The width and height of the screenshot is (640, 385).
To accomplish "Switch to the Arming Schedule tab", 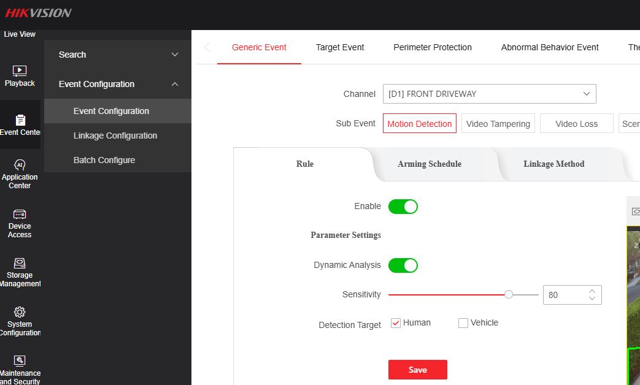I will click(x=429, y=164).
